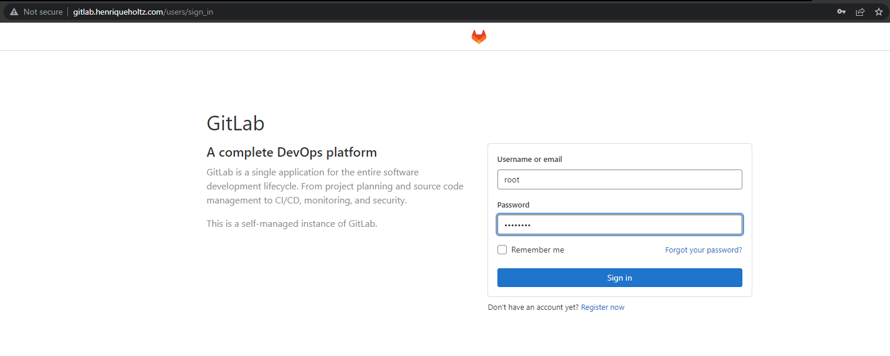Click the GitLab page heading
The height and width of the screenshot is (356, 890).
[236, 123]
